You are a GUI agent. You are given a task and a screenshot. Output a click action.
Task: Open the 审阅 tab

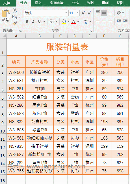(105, 3)
